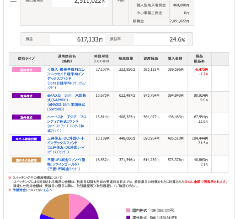Click the 2,051,022円 transfer amount

tap(180, 21)
